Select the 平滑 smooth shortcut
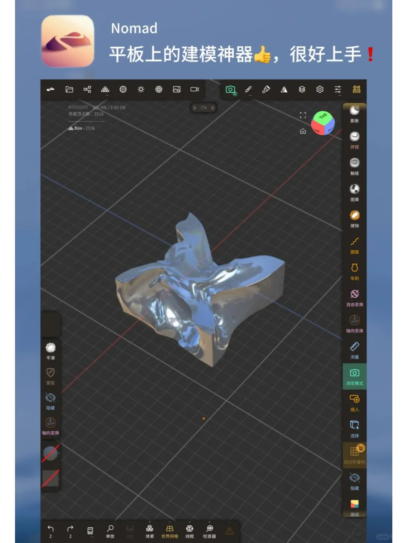The height and width of the screenshot is (543, 407). click(50, 351)
